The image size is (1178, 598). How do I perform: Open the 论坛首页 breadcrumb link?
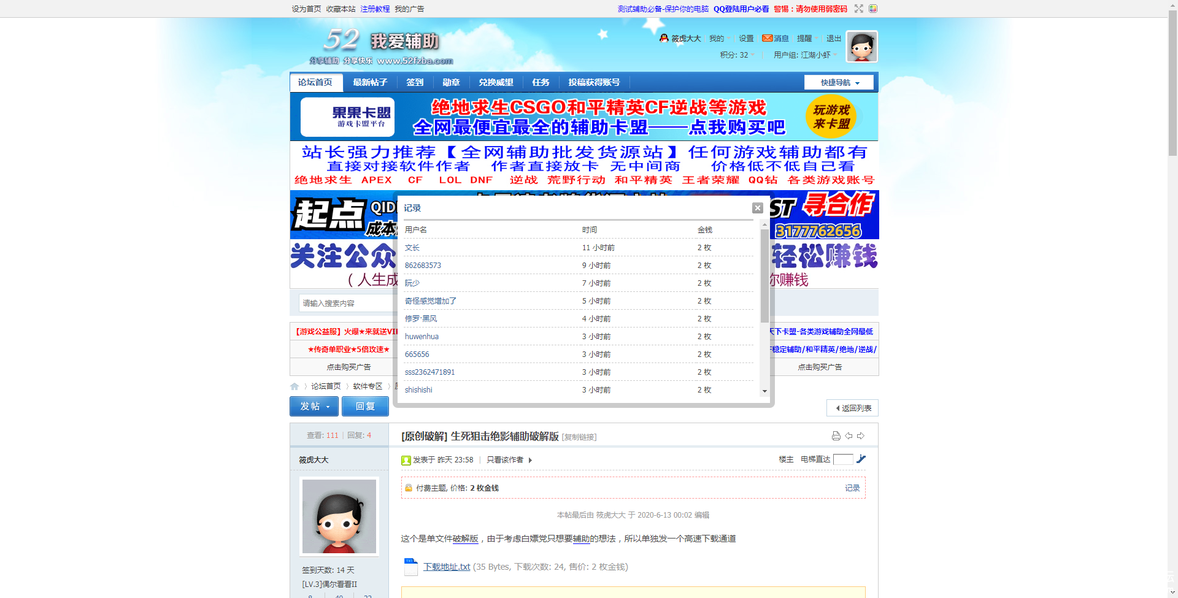326,386
